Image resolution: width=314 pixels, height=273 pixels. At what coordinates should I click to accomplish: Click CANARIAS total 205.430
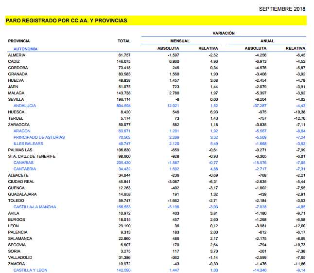123,163
